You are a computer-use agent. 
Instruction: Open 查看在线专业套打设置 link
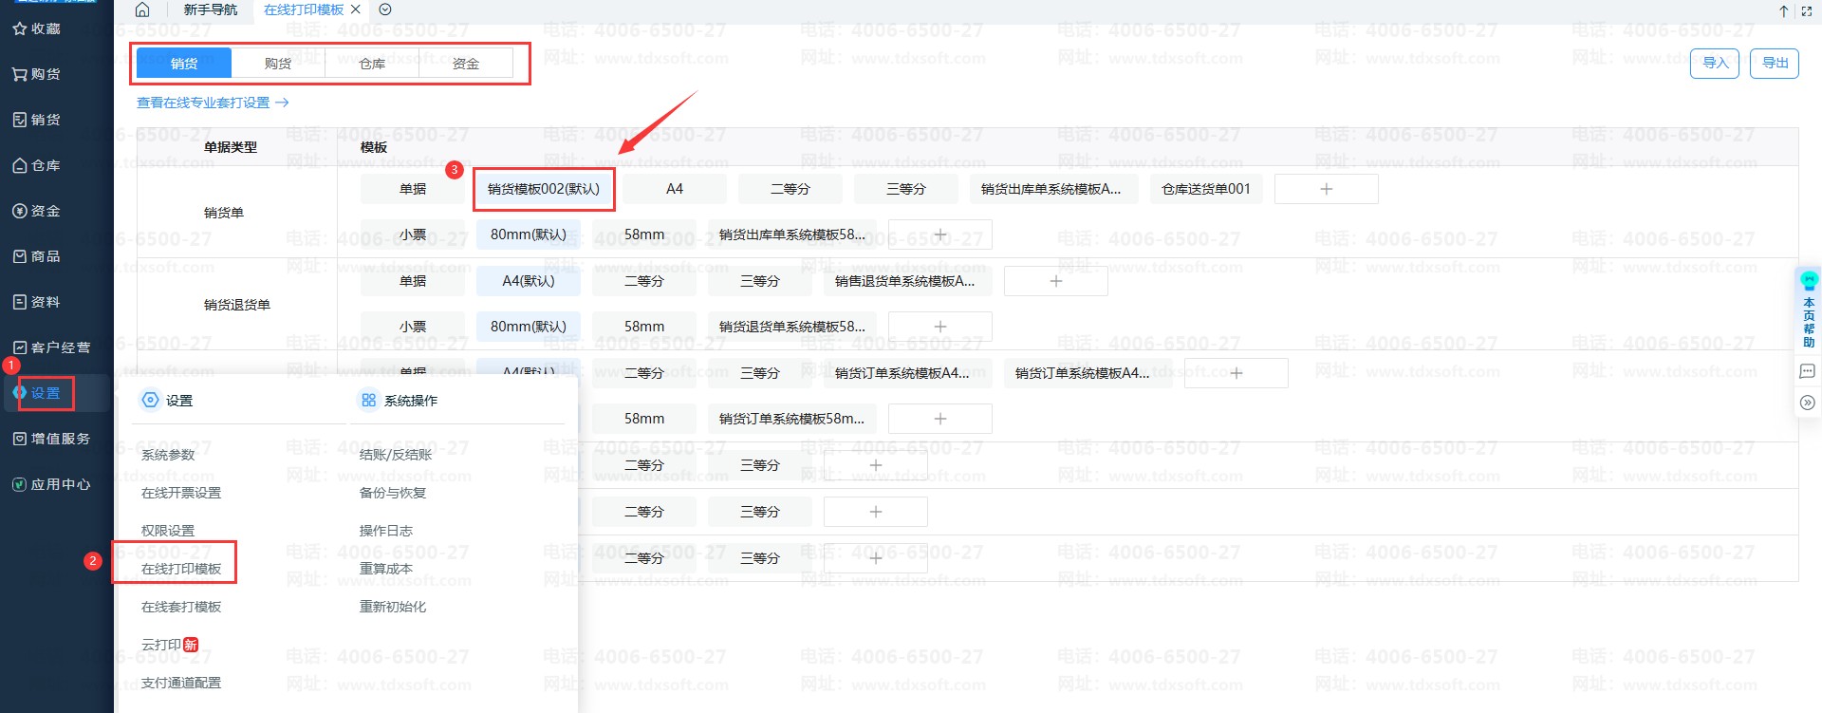[212, 103]
